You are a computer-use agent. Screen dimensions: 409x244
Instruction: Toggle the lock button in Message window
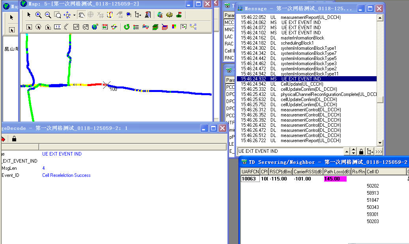pyautogui.click(x=361, y=151)
